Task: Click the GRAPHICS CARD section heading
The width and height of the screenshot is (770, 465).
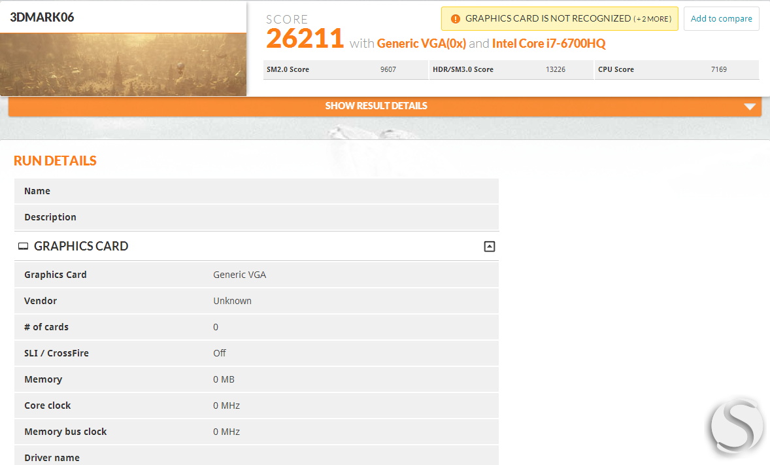Action: pos(81,247)
